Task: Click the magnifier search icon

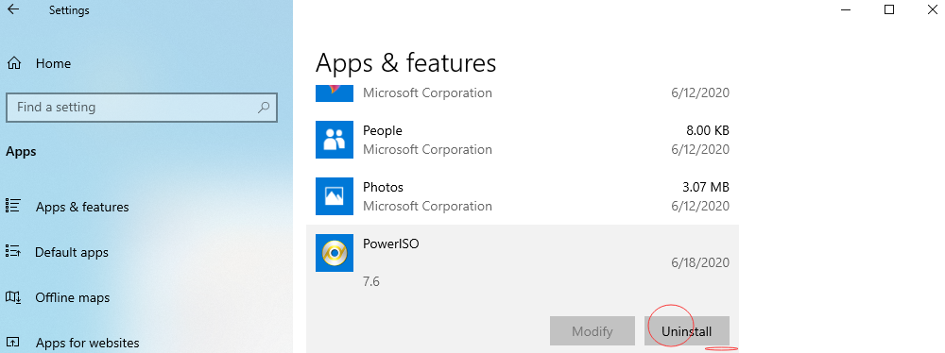Action: coord(264,108)
